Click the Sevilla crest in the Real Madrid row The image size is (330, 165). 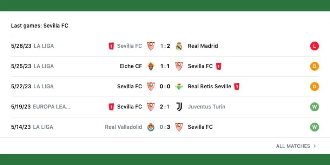(x=151, y=46)
